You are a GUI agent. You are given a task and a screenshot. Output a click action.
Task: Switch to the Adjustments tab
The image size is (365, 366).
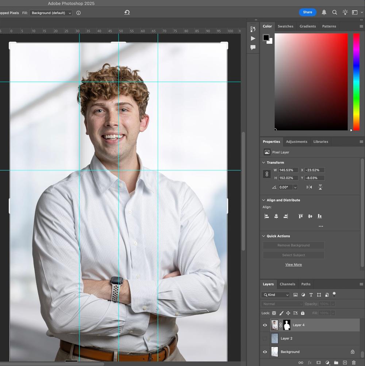coord(296,142)
